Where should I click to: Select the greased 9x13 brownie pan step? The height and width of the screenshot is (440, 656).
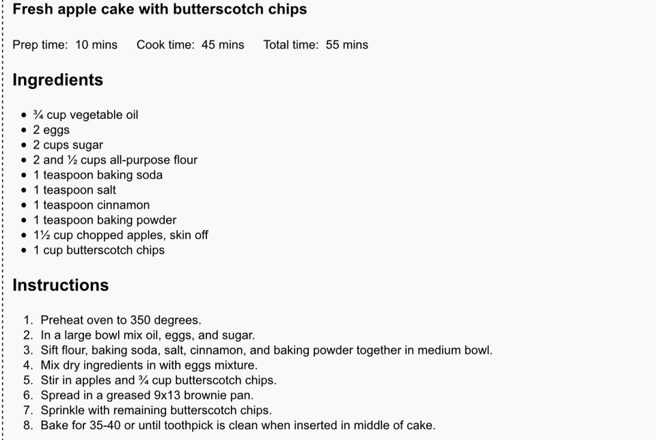[x=147, y=395]
